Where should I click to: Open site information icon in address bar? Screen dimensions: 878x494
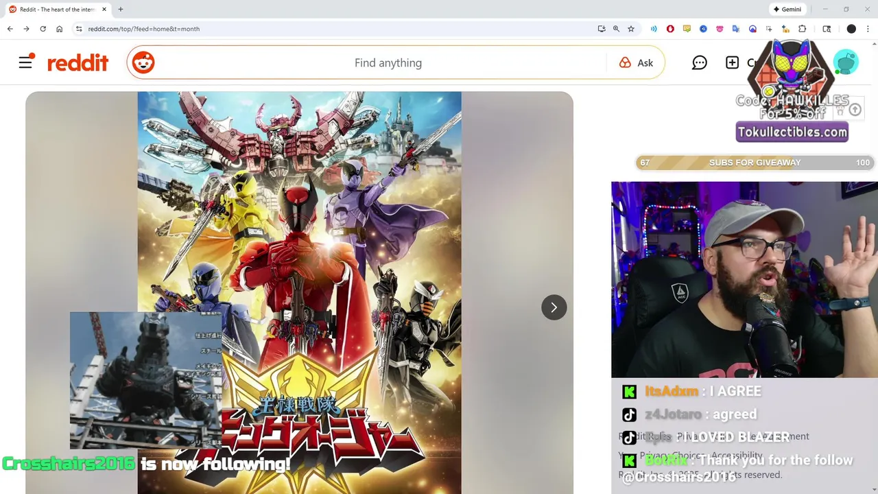click(x=79, y=29)
